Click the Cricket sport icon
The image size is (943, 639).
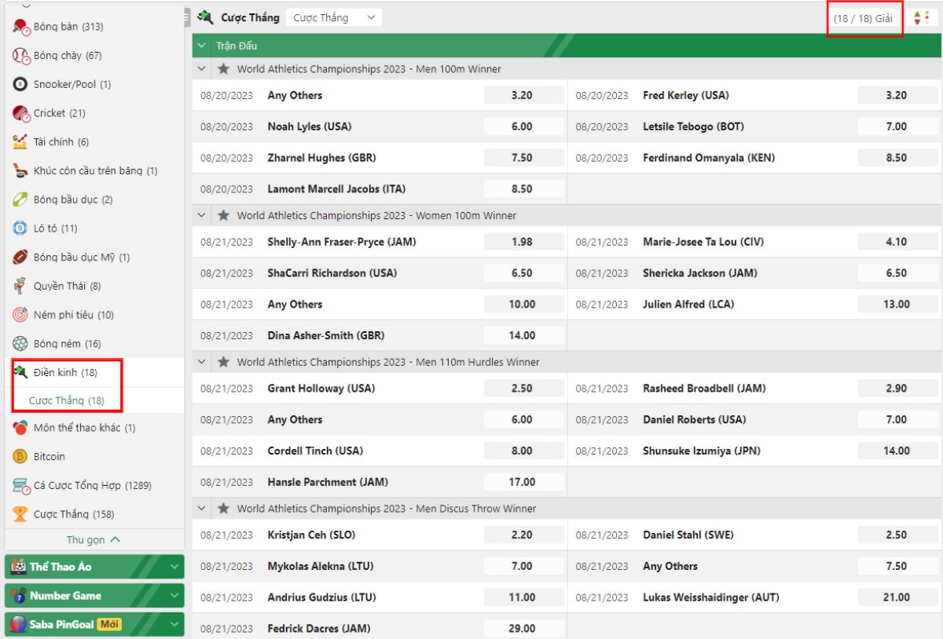click(20, 113)
